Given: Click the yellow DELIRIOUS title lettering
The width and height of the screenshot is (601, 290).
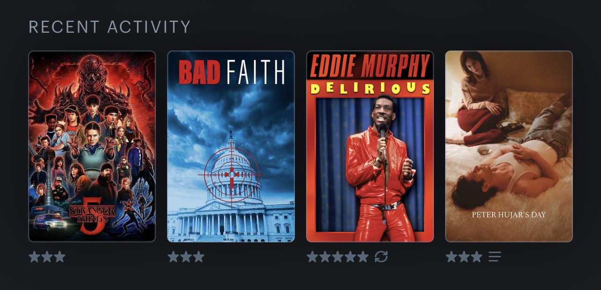Looking at the screenshot, I should (x=370, y=88).
